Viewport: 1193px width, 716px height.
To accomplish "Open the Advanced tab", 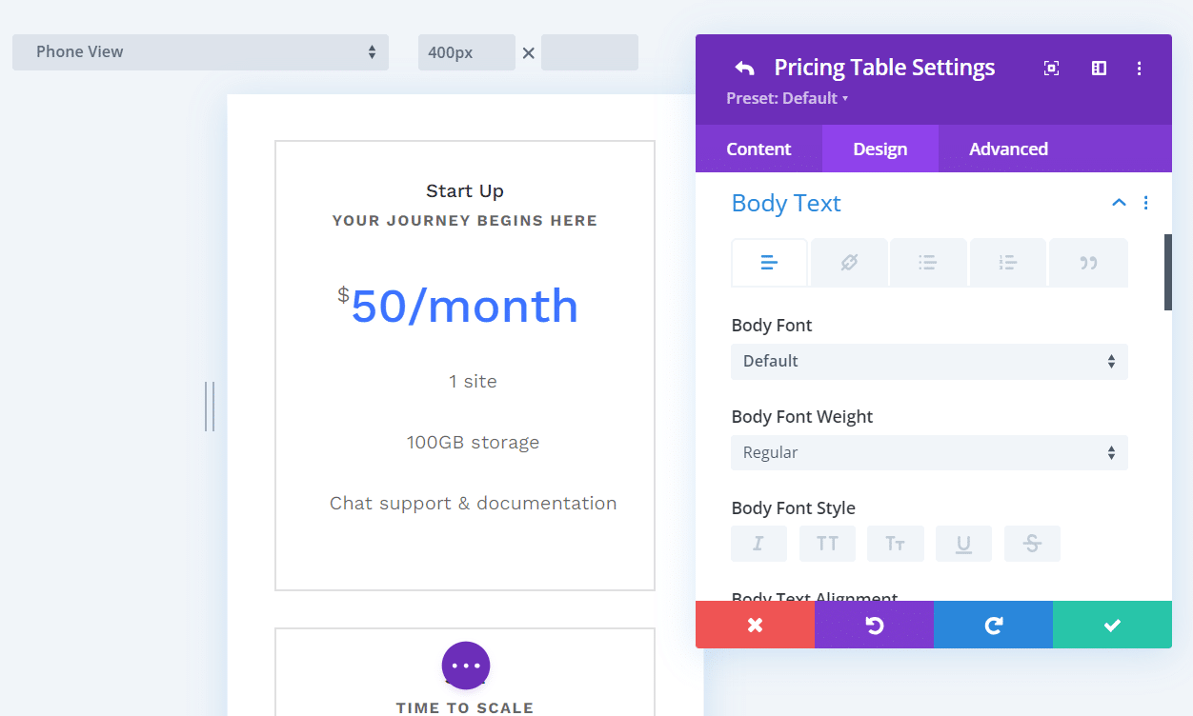I will pos(1008,149).
